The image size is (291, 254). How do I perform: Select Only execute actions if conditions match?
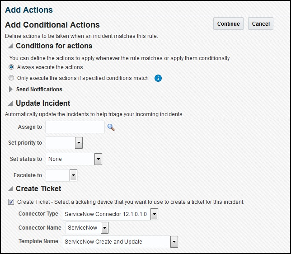(11, 78)
